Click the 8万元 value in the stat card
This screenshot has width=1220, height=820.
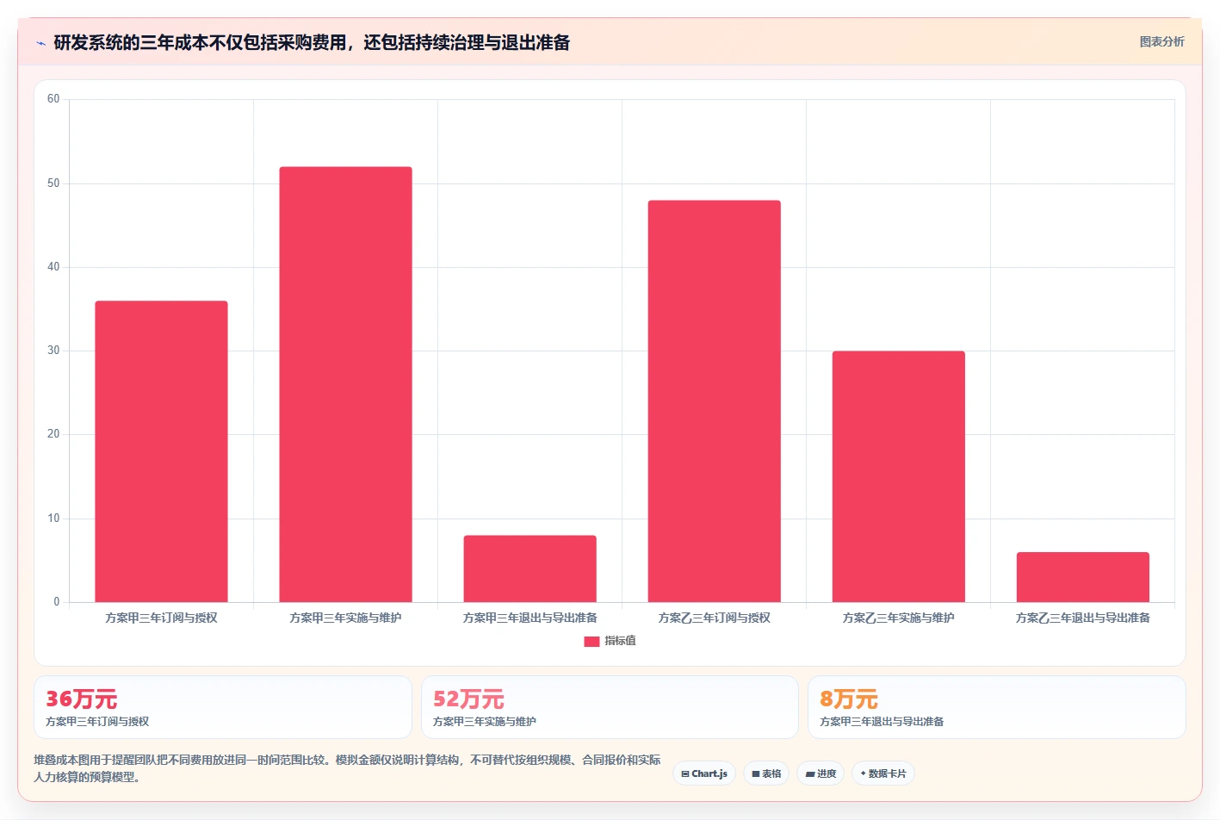pyautogui.click(x=849, y=699)
